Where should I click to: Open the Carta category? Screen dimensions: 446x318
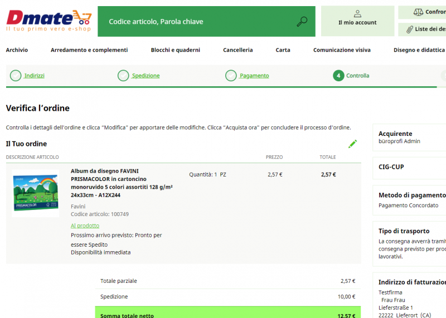pos(283,50)
